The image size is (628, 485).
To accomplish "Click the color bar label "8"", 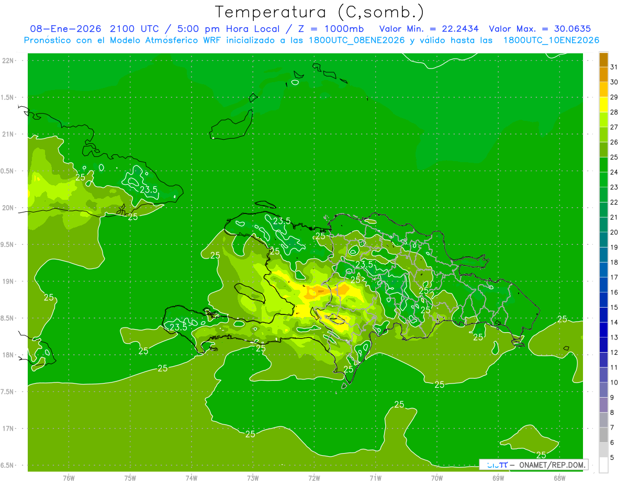I will click(x=612, y=412).
